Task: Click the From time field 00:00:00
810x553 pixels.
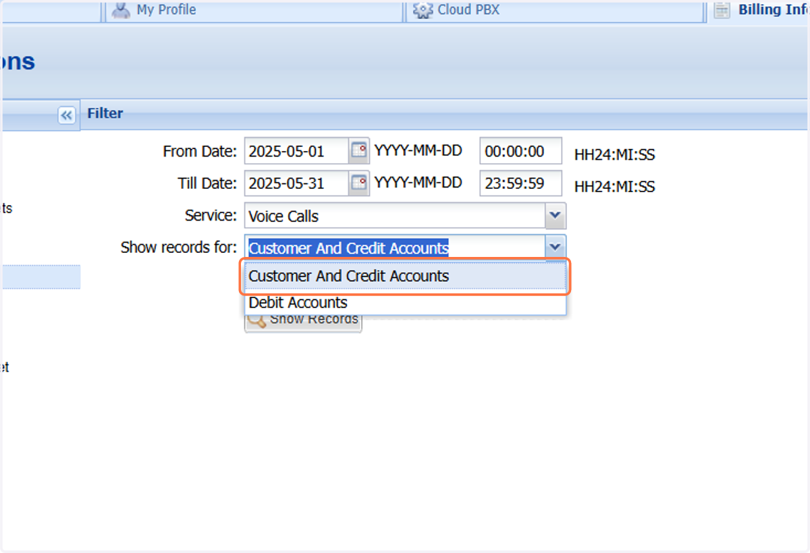Action: pyautogui.click(x=520, y=151)
